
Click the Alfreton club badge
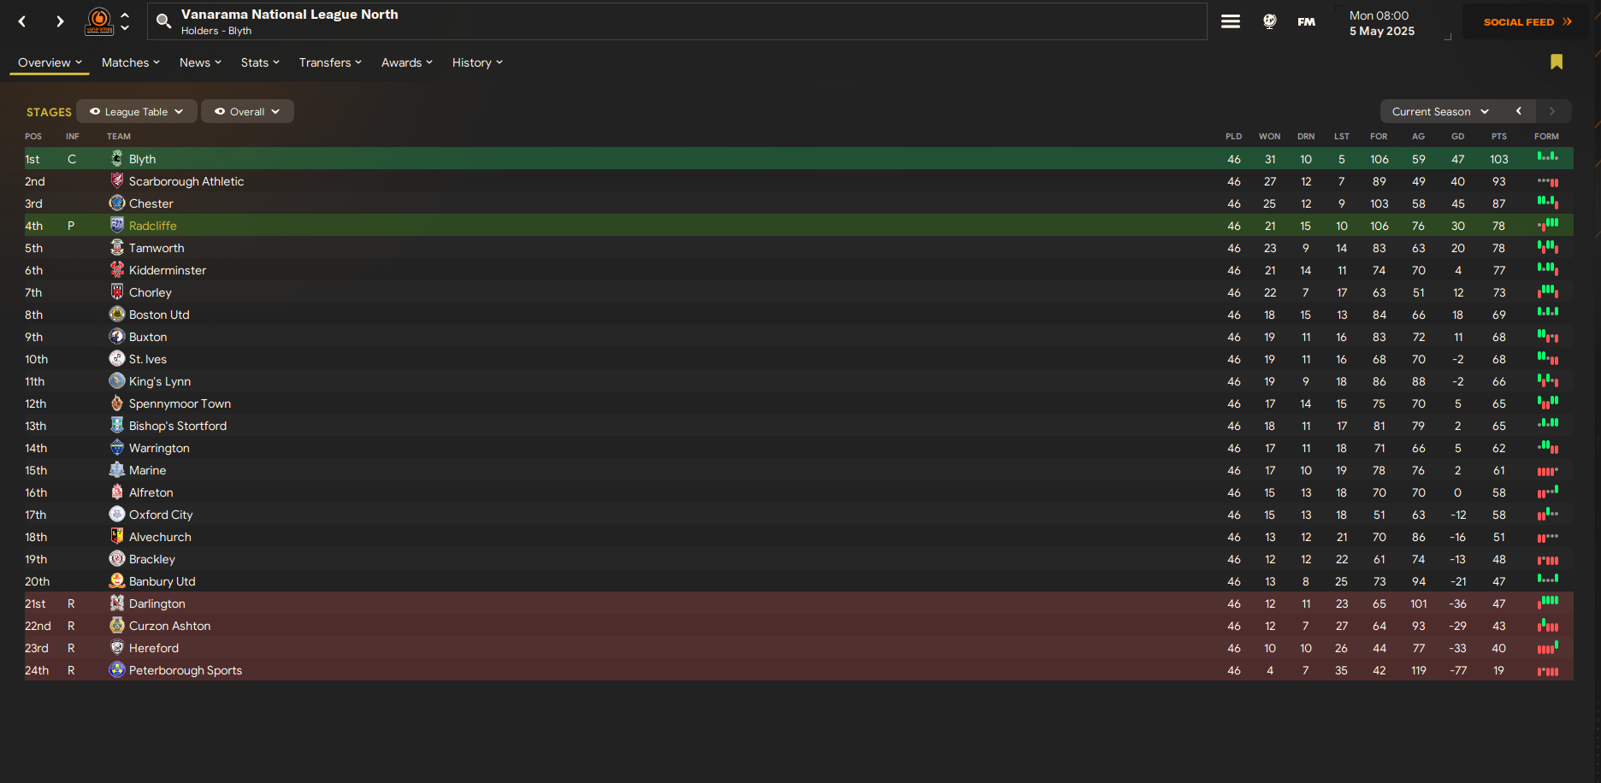coord(117,492)
